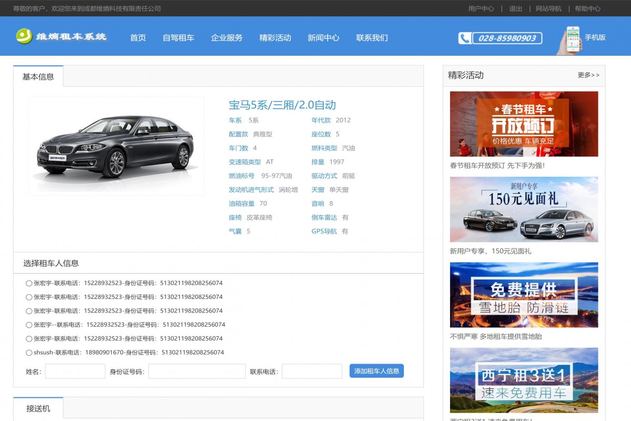Choose the 张宏宇-- renter with double dash
This screenshot has height=421, width=631.
[29, 324]
